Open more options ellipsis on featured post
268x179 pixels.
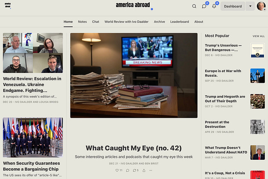coord(151,170)
